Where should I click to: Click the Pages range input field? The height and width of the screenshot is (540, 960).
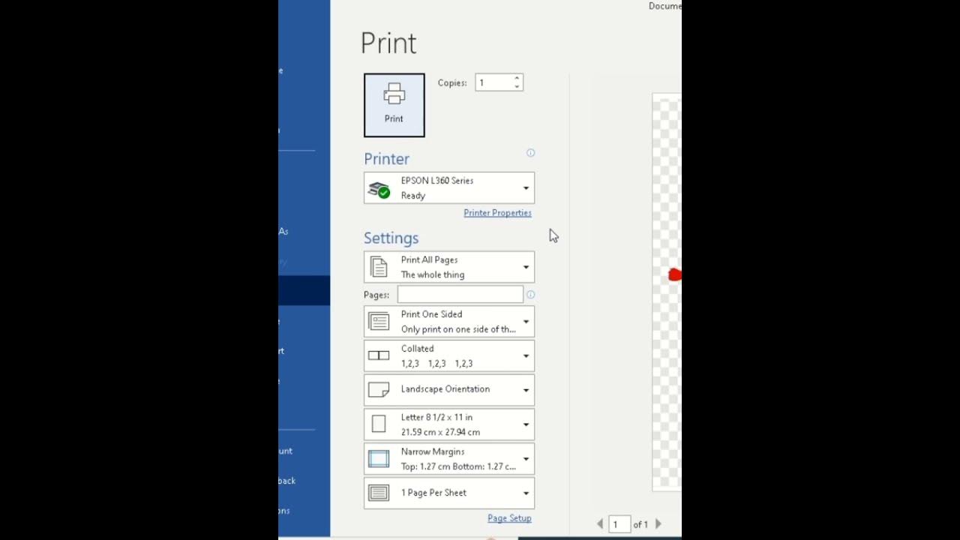[460, 295]
